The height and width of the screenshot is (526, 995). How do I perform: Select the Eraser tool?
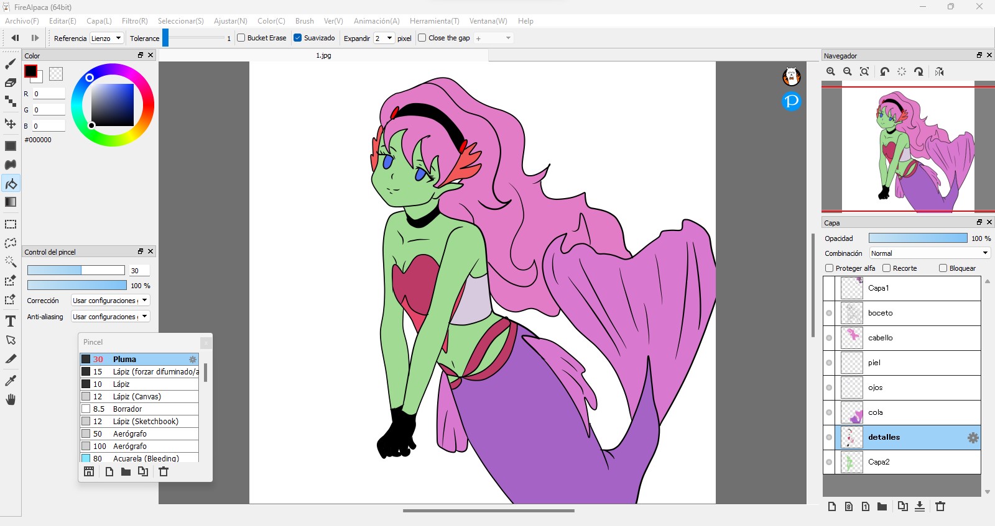click(11, 83)
